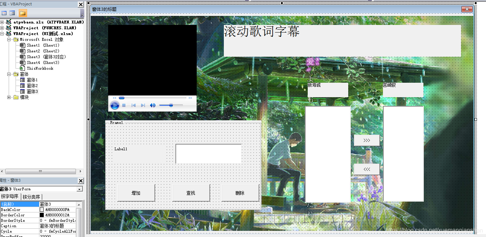Viewport: 486px width, 237px height.
Task: Collapse the 窗体 folder node
Action: (x=9, y=74)
